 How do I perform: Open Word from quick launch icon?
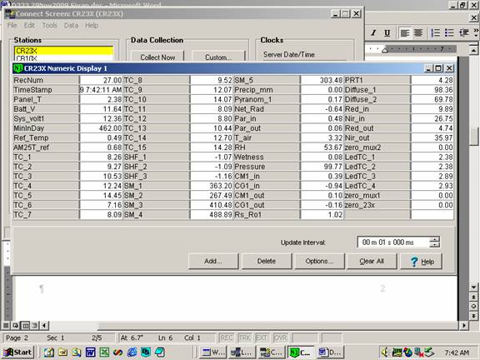pyautogui.click(x=90, y=352)
